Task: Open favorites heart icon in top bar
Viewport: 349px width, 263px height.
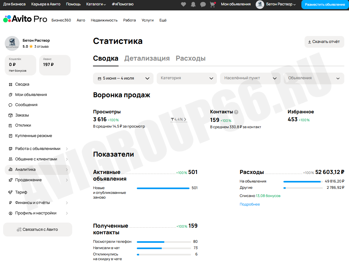Action: [x=183, y=4]
